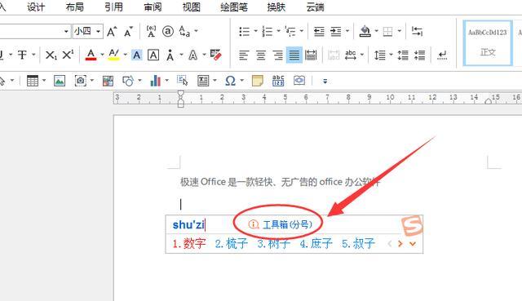Expand the IME candidate list chevron
The height and width of the screenshot is (301, 522).
[413, 244]
